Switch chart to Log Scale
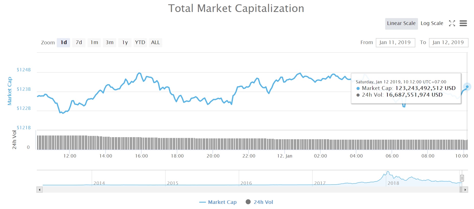474x209 pixels. (432, 23)
